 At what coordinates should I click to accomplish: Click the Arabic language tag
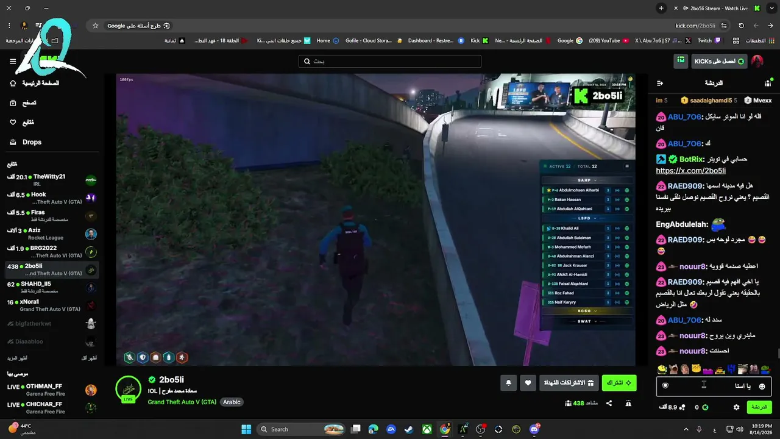point(232,402)
